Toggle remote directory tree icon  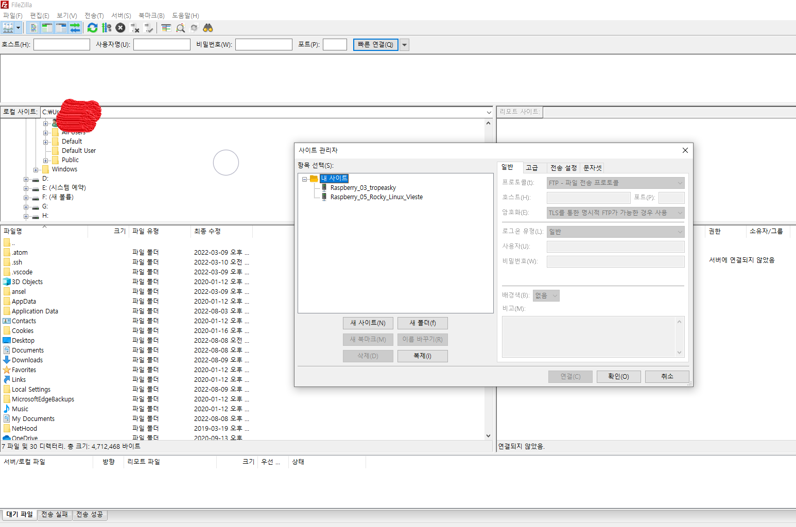click(x=61, y=28)
